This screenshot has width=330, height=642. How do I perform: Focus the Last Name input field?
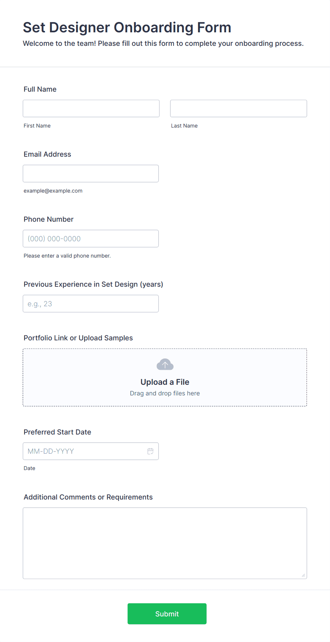[x=238, y=108]
